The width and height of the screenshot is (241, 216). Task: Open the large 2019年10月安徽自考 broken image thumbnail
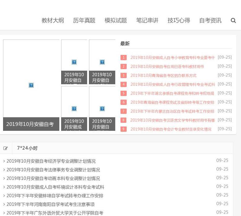[x=31, y=85]
